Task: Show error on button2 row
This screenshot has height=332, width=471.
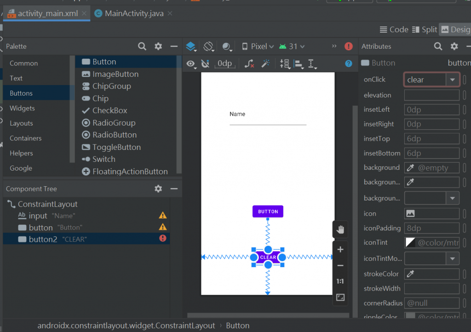Action: [163, 238]
